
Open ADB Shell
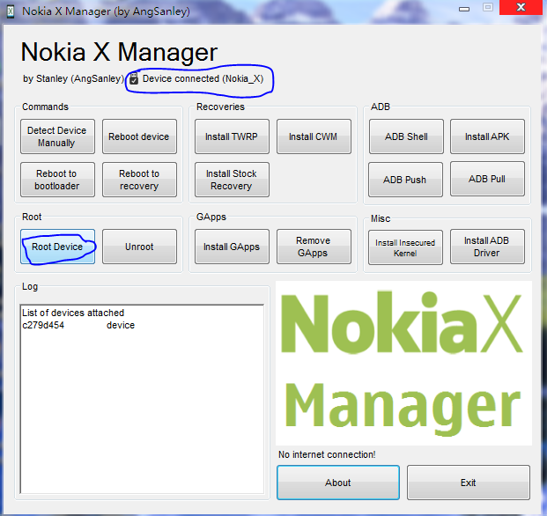[x=406, y=136]
